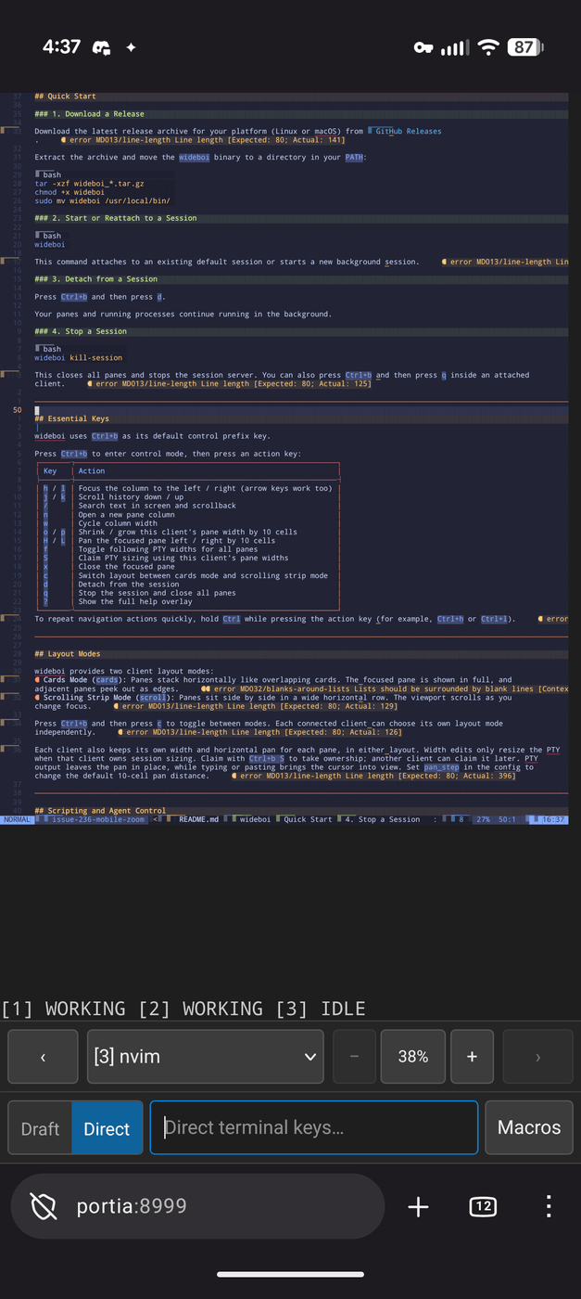This screenshot has width=581, height=1299.
Task: Increase zoom with the plus button
Action: click(472, 1056)
